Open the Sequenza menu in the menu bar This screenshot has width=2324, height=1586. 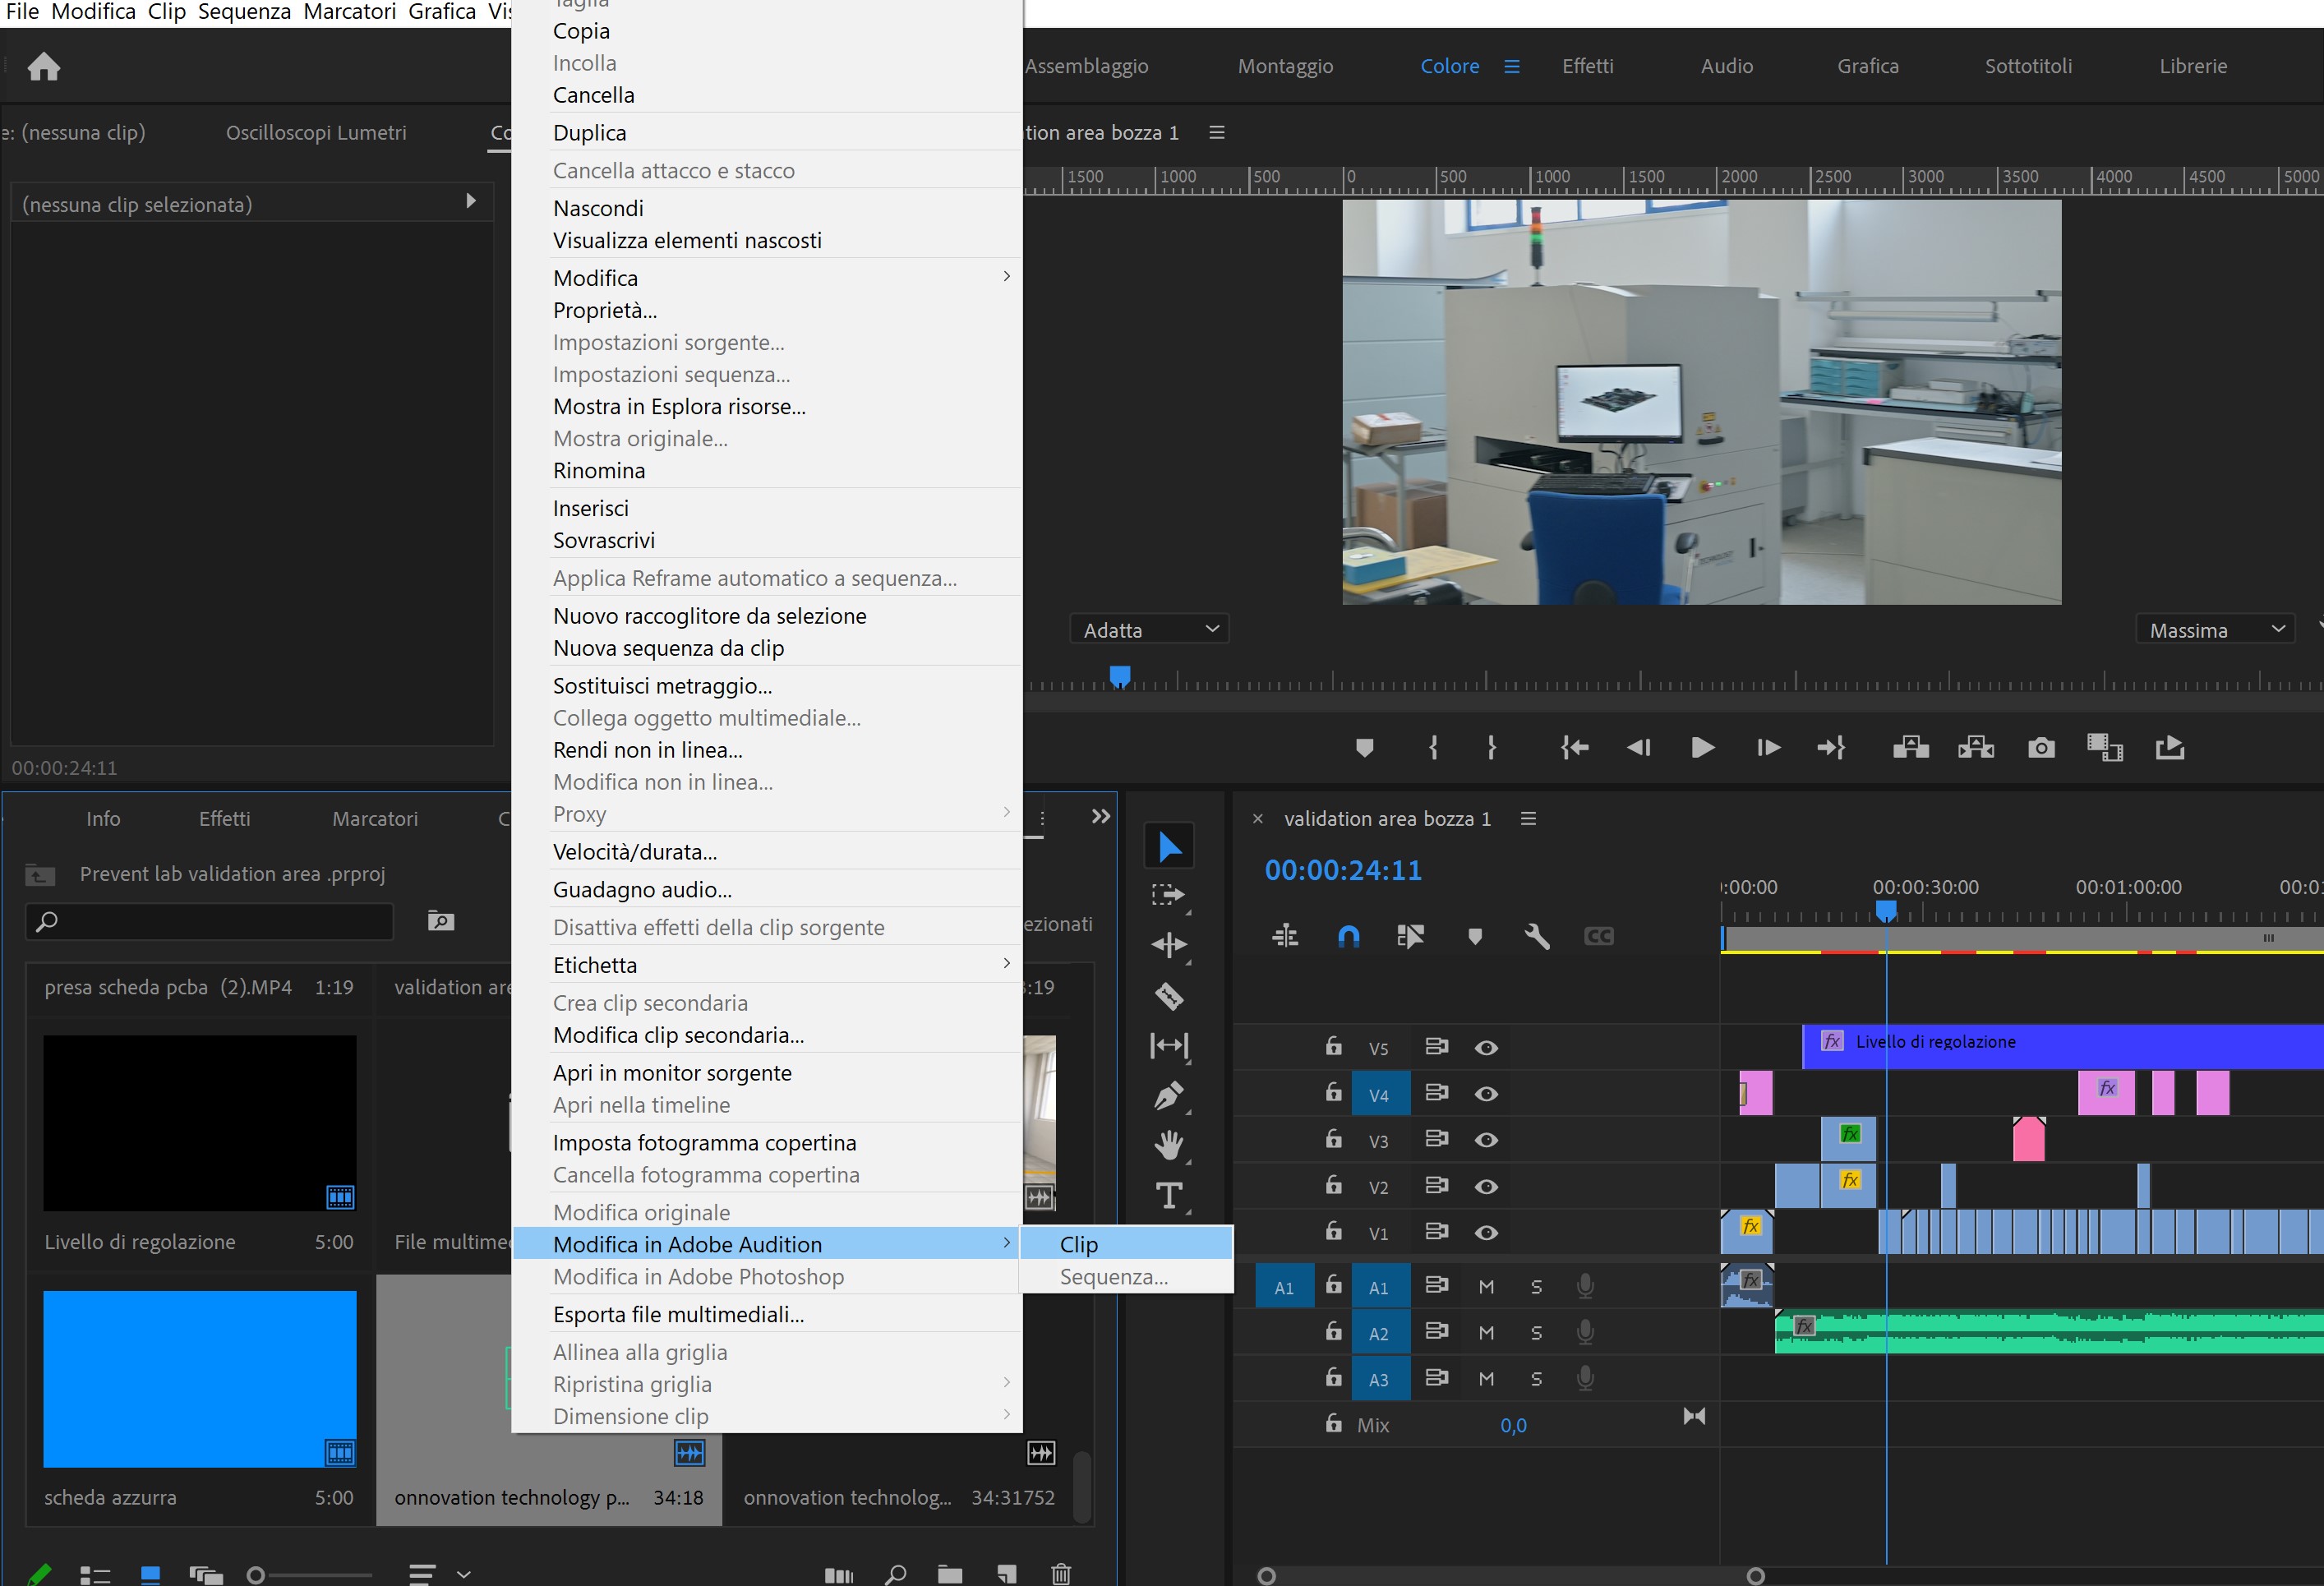tap(243, 12)
